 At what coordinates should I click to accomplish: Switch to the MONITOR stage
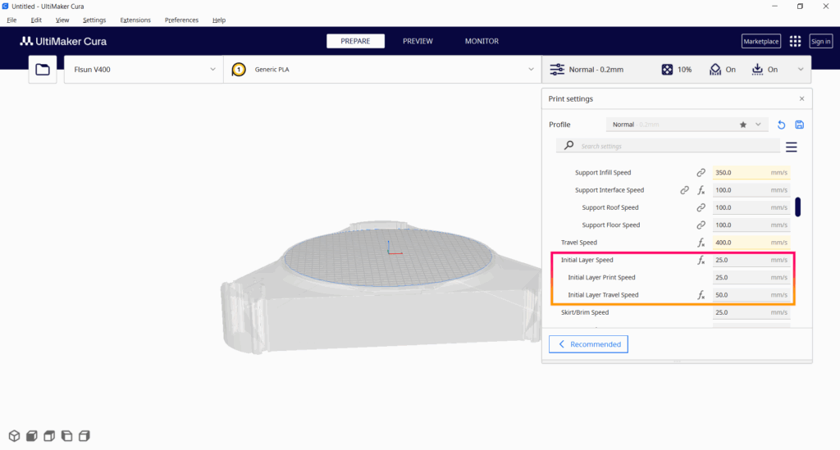(482, 41)
